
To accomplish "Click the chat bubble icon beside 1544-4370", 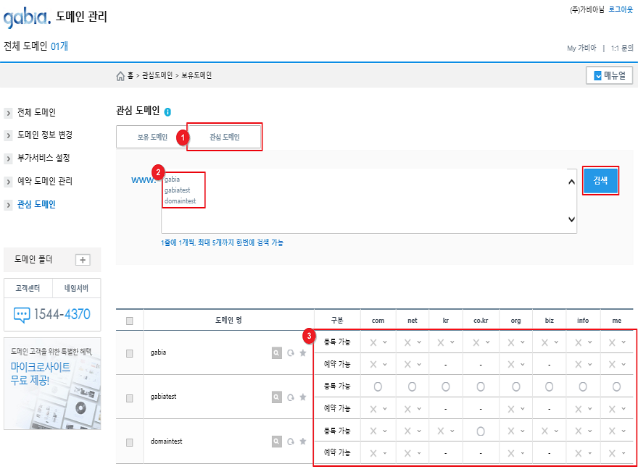I will [22, 315].
